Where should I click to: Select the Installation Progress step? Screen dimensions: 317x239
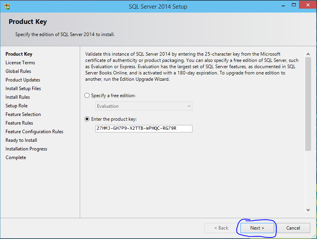(26, 149)
